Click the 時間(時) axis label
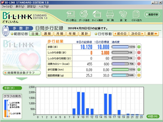Screen dimensions: 163x122 pos(153,116)
